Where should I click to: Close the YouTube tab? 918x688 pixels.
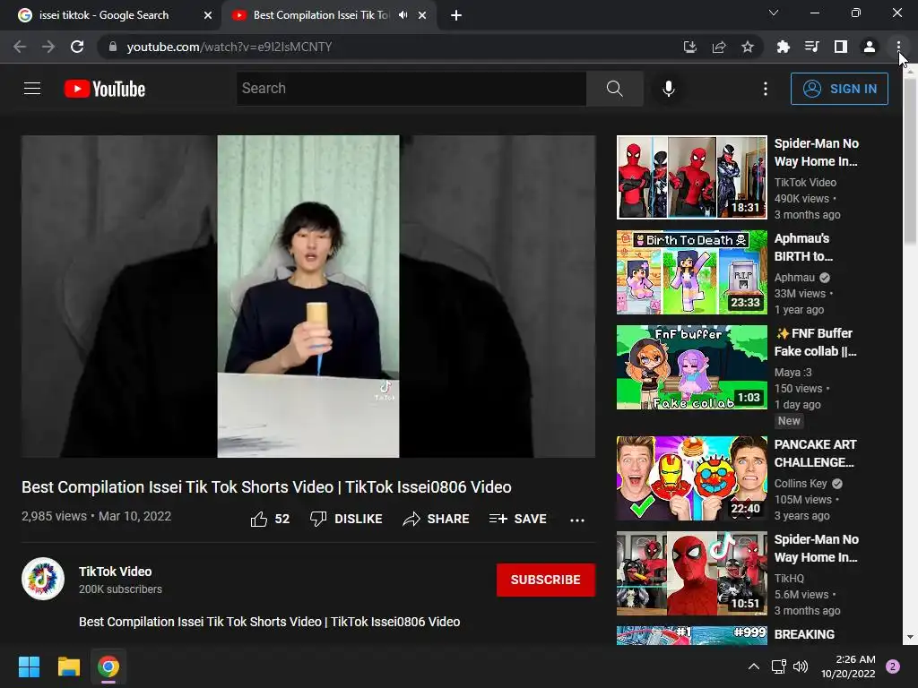click(x=422, y=16)
